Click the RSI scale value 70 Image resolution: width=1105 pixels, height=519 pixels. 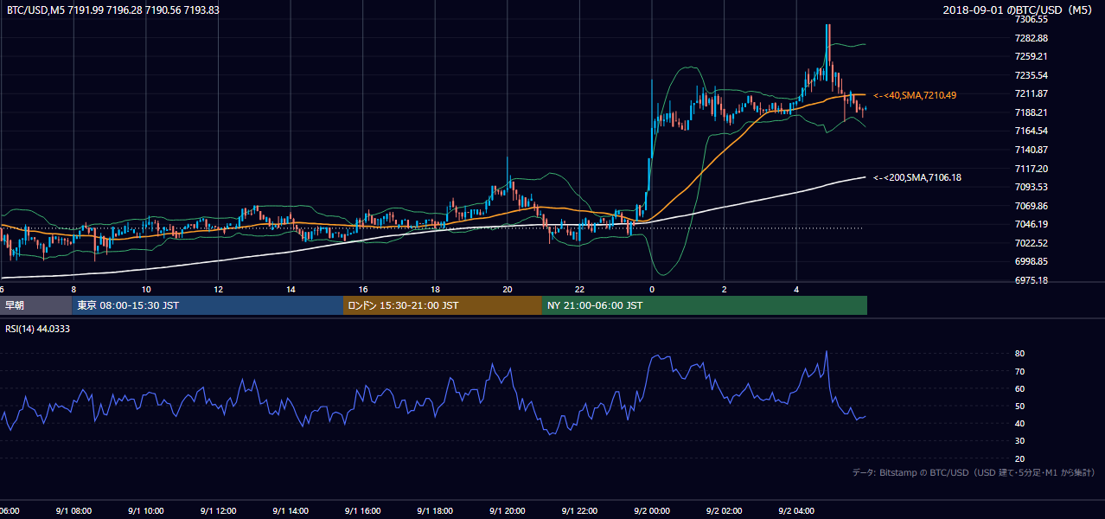pos(1020,372)
